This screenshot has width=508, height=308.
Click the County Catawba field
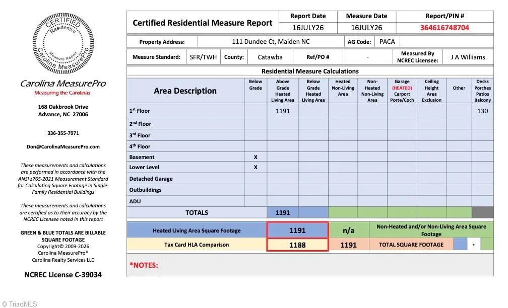(270, 57)
